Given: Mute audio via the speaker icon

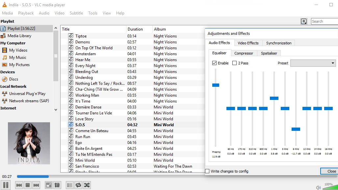Looking at the screenshot, I should (318, 188).
